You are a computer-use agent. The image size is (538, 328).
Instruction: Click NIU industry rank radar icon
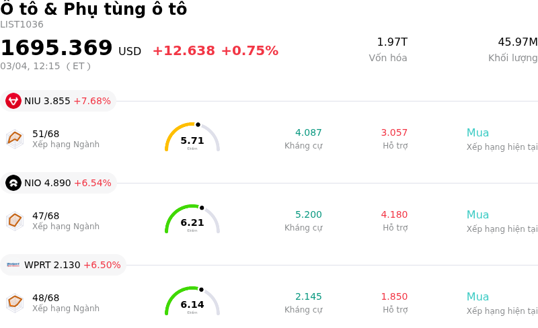(x=15, y=138)
